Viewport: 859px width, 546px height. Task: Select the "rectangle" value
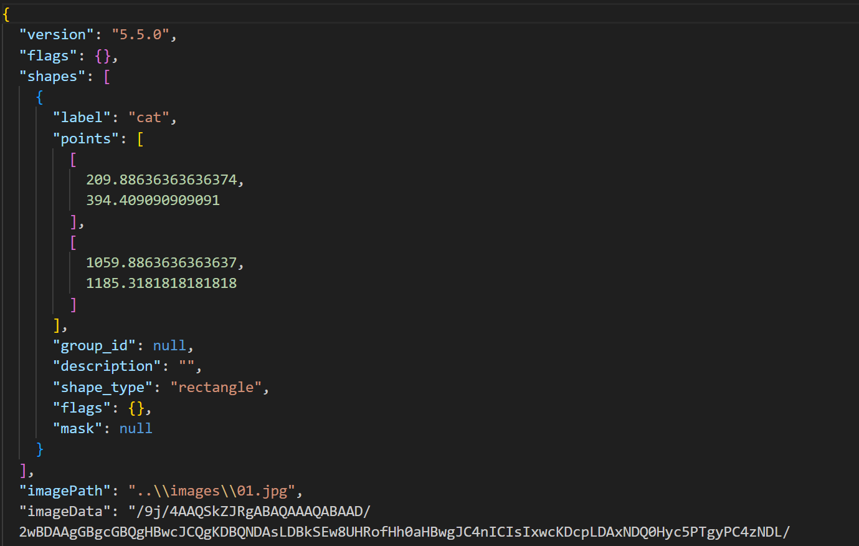click(x=216, y=388)
